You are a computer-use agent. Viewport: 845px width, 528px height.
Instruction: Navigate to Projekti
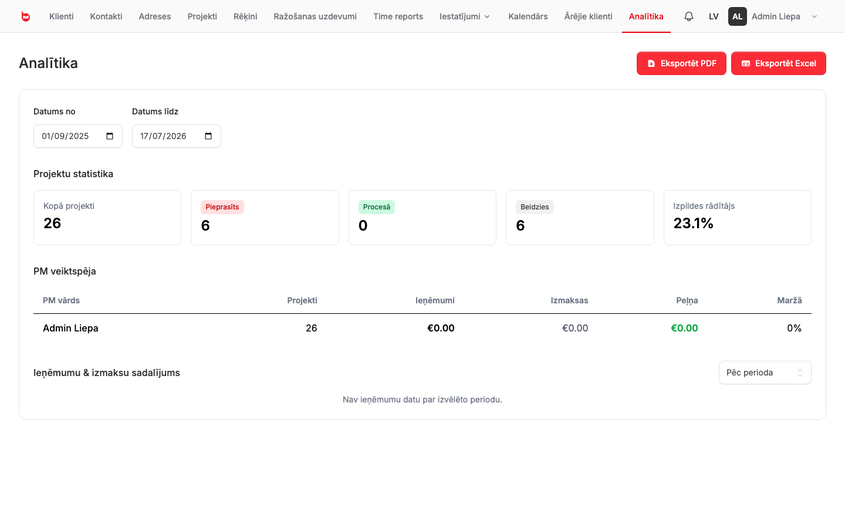[x=202, y=16]
